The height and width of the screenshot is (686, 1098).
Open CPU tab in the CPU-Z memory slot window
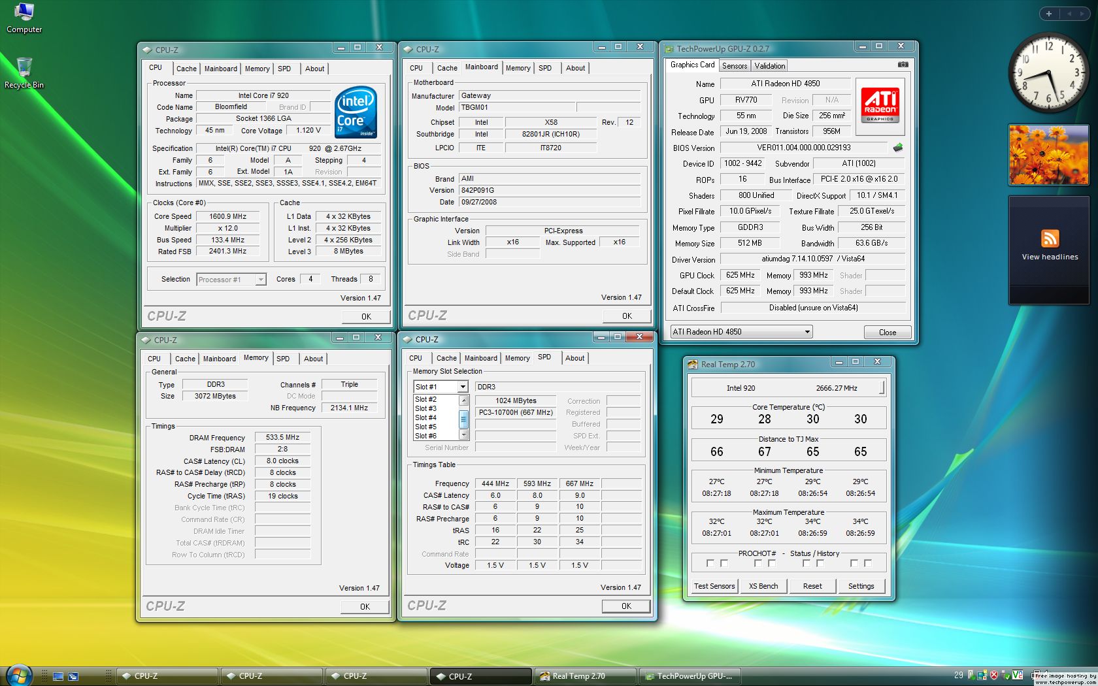pyautogui.click(x=416, y=358)
